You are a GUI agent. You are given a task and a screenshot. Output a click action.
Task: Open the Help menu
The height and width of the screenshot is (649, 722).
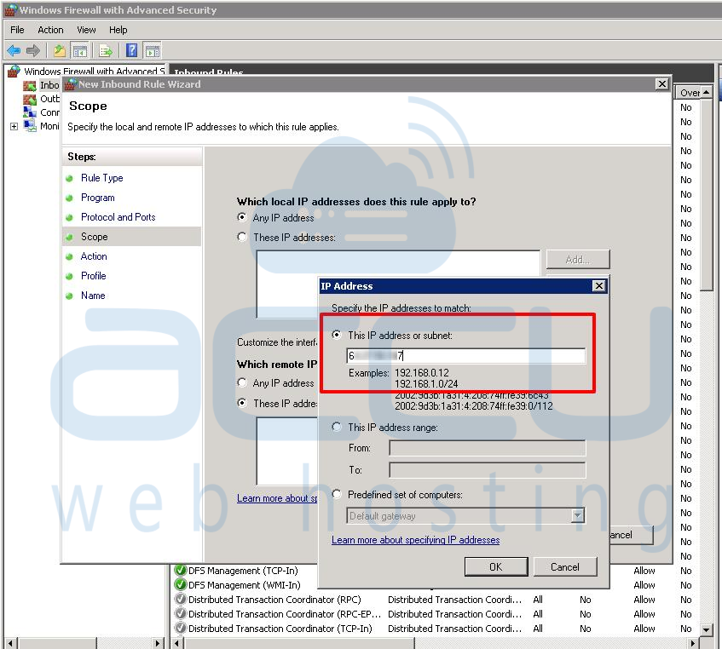click(118, 30)
